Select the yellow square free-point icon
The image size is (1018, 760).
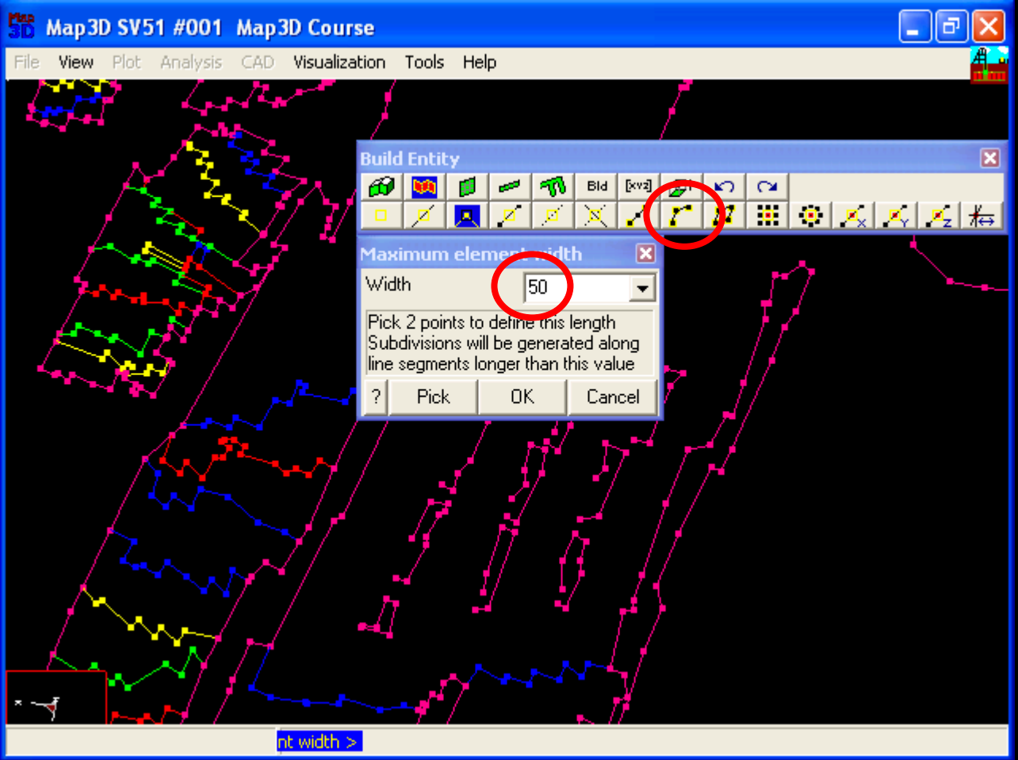[x=381, y=215]
